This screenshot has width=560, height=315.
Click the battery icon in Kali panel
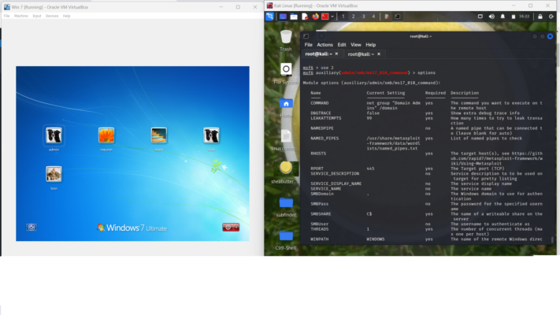[514, 17]
